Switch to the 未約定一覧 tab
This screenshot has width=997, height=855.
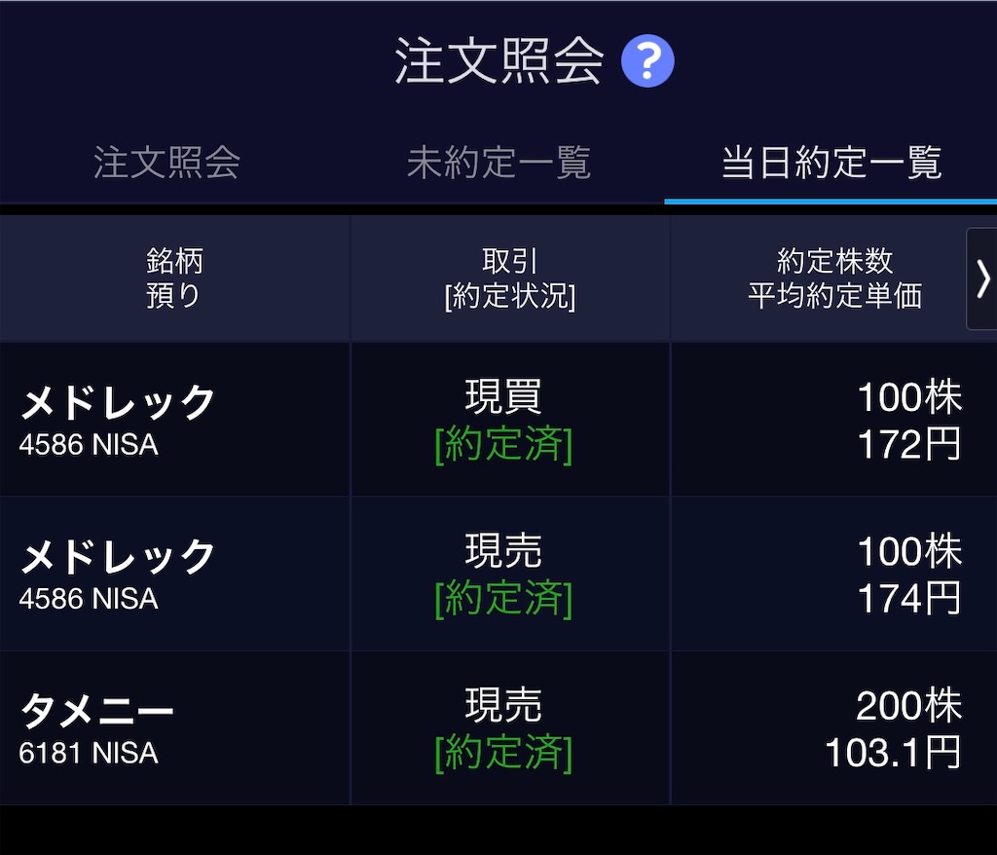(498, 163)
